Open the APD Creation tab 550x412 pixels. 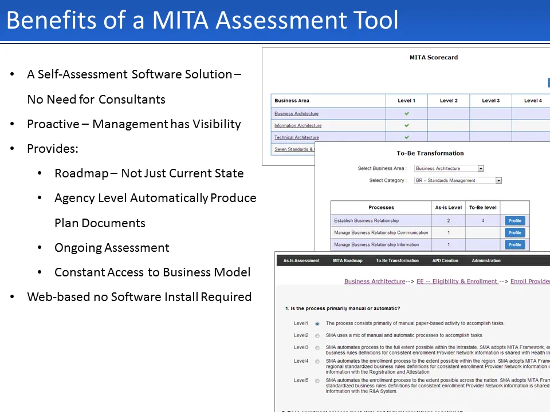click(445, 261)
